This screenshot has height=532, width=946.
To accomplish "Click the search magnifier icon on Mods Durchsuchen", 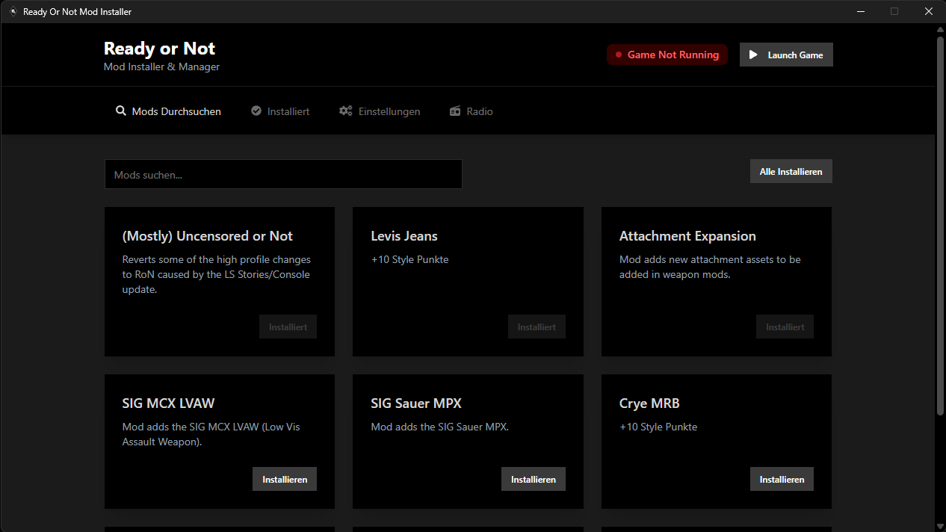I will (121, 111).
